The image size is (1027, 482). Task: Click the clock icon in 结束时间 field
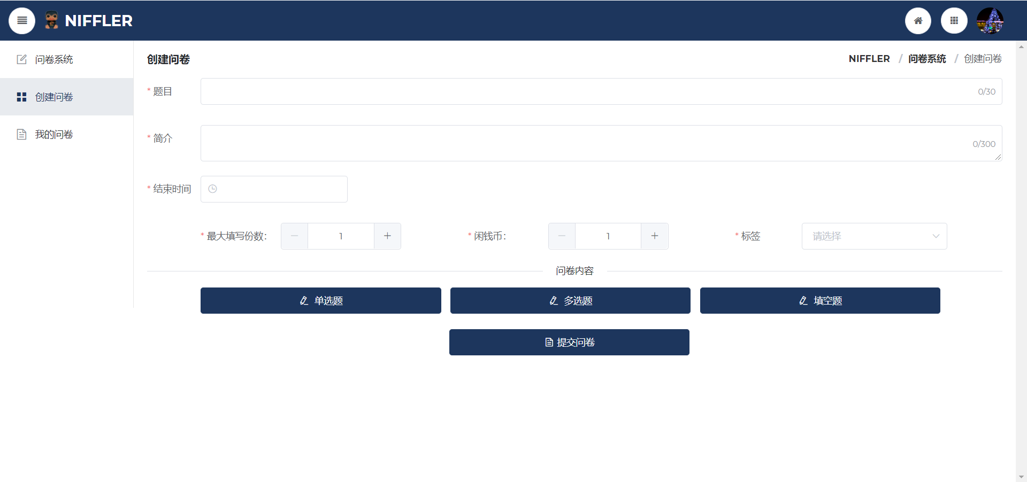click(x=212, y=189)
